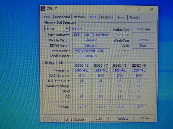173x129 pixels.
Task: Click the Ver. 1.98.0.x64 version text
Action: 75,119
